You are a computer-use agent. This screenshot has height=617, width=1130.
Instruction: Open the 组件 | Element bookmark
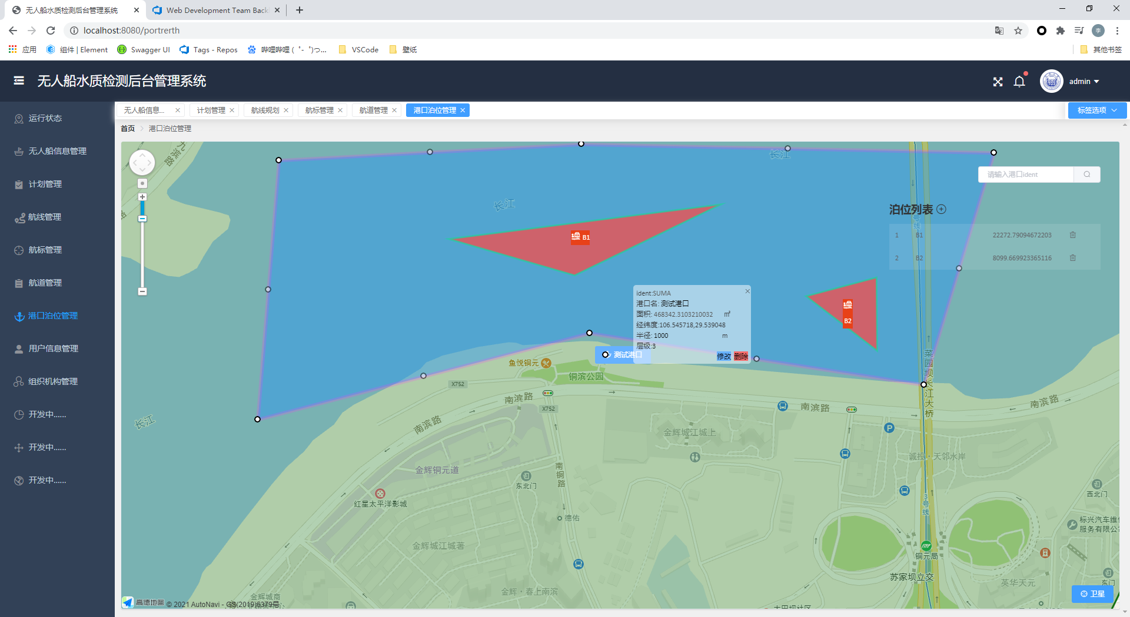click(x=77, y=49)
